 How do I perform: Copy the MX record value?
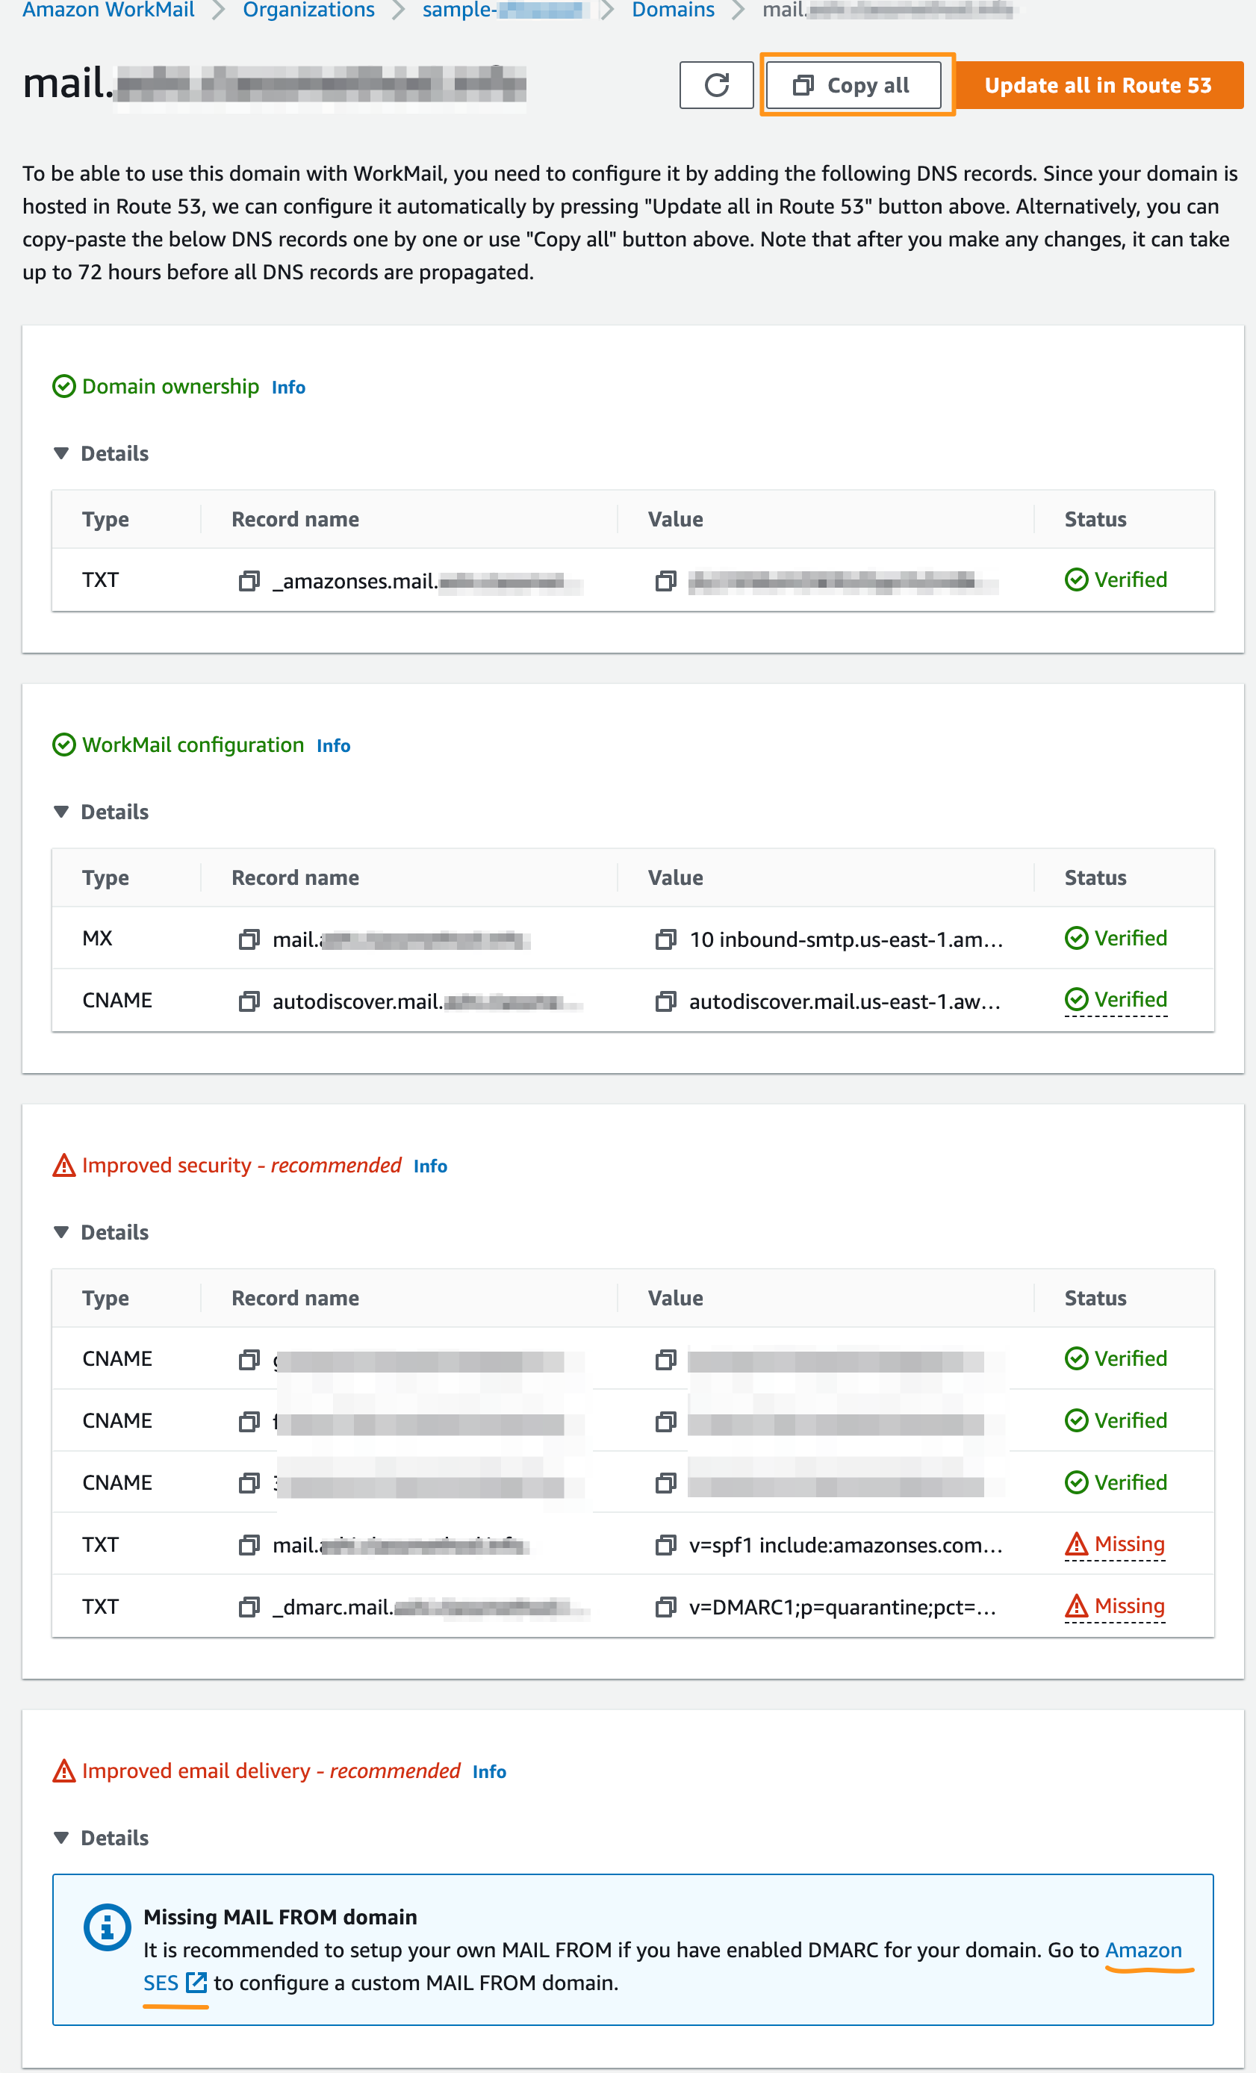pyautogui.click(x=667, y=939)
